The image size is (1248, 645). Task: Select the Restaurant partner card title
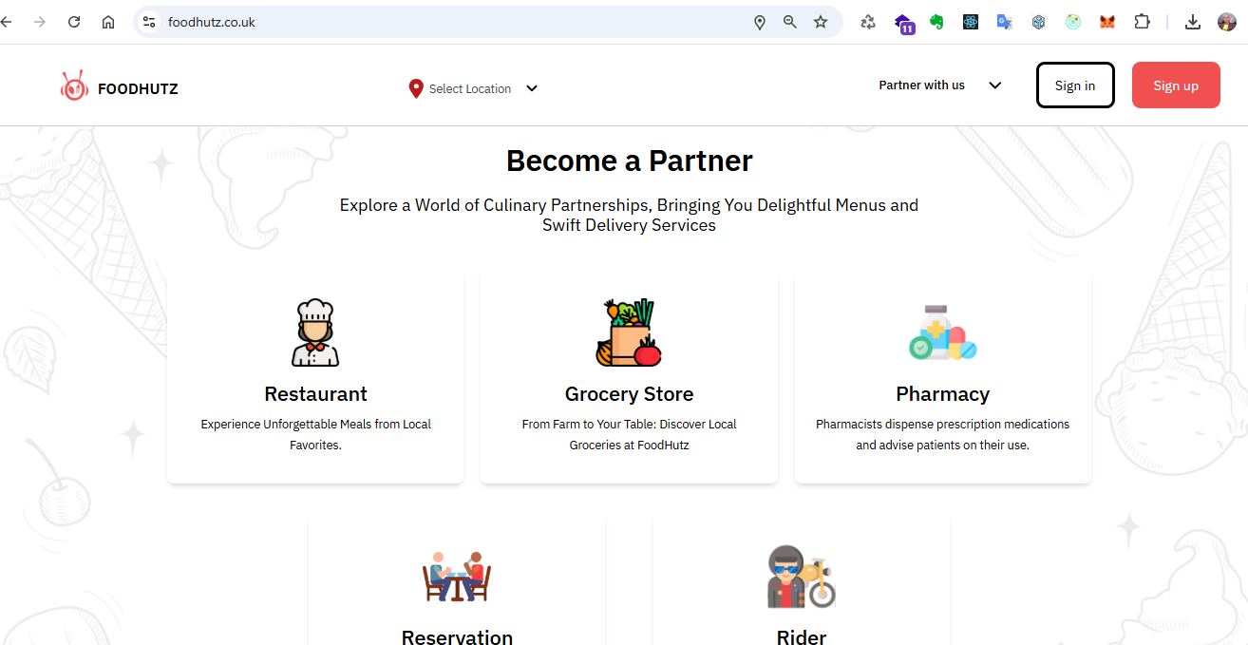tap(315, 394)
